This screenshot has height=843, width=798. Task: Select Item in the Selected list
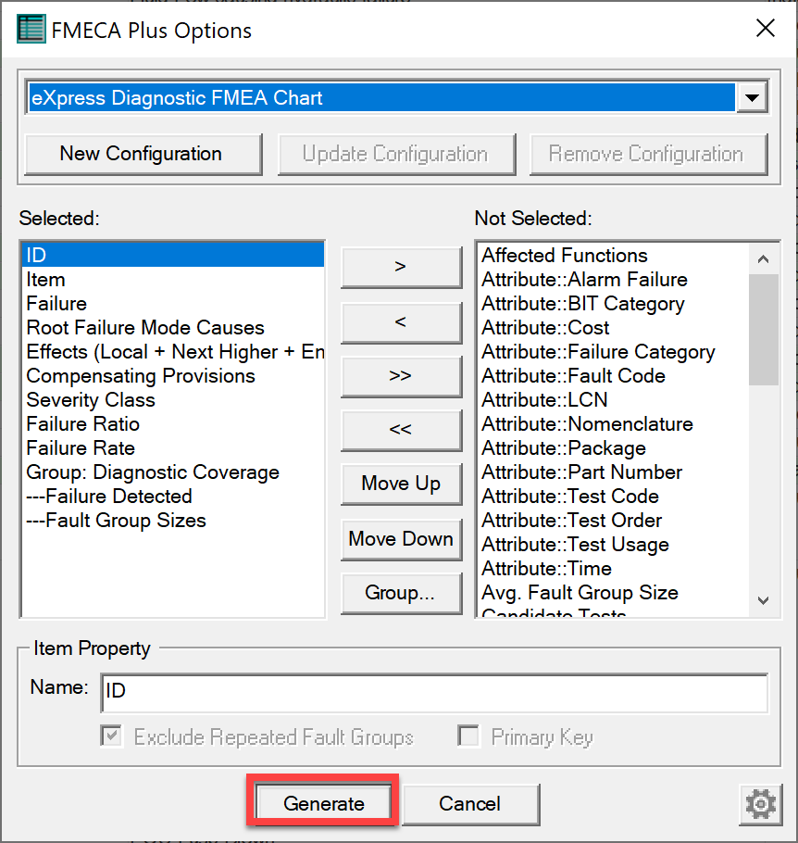(x=173, y=280)
